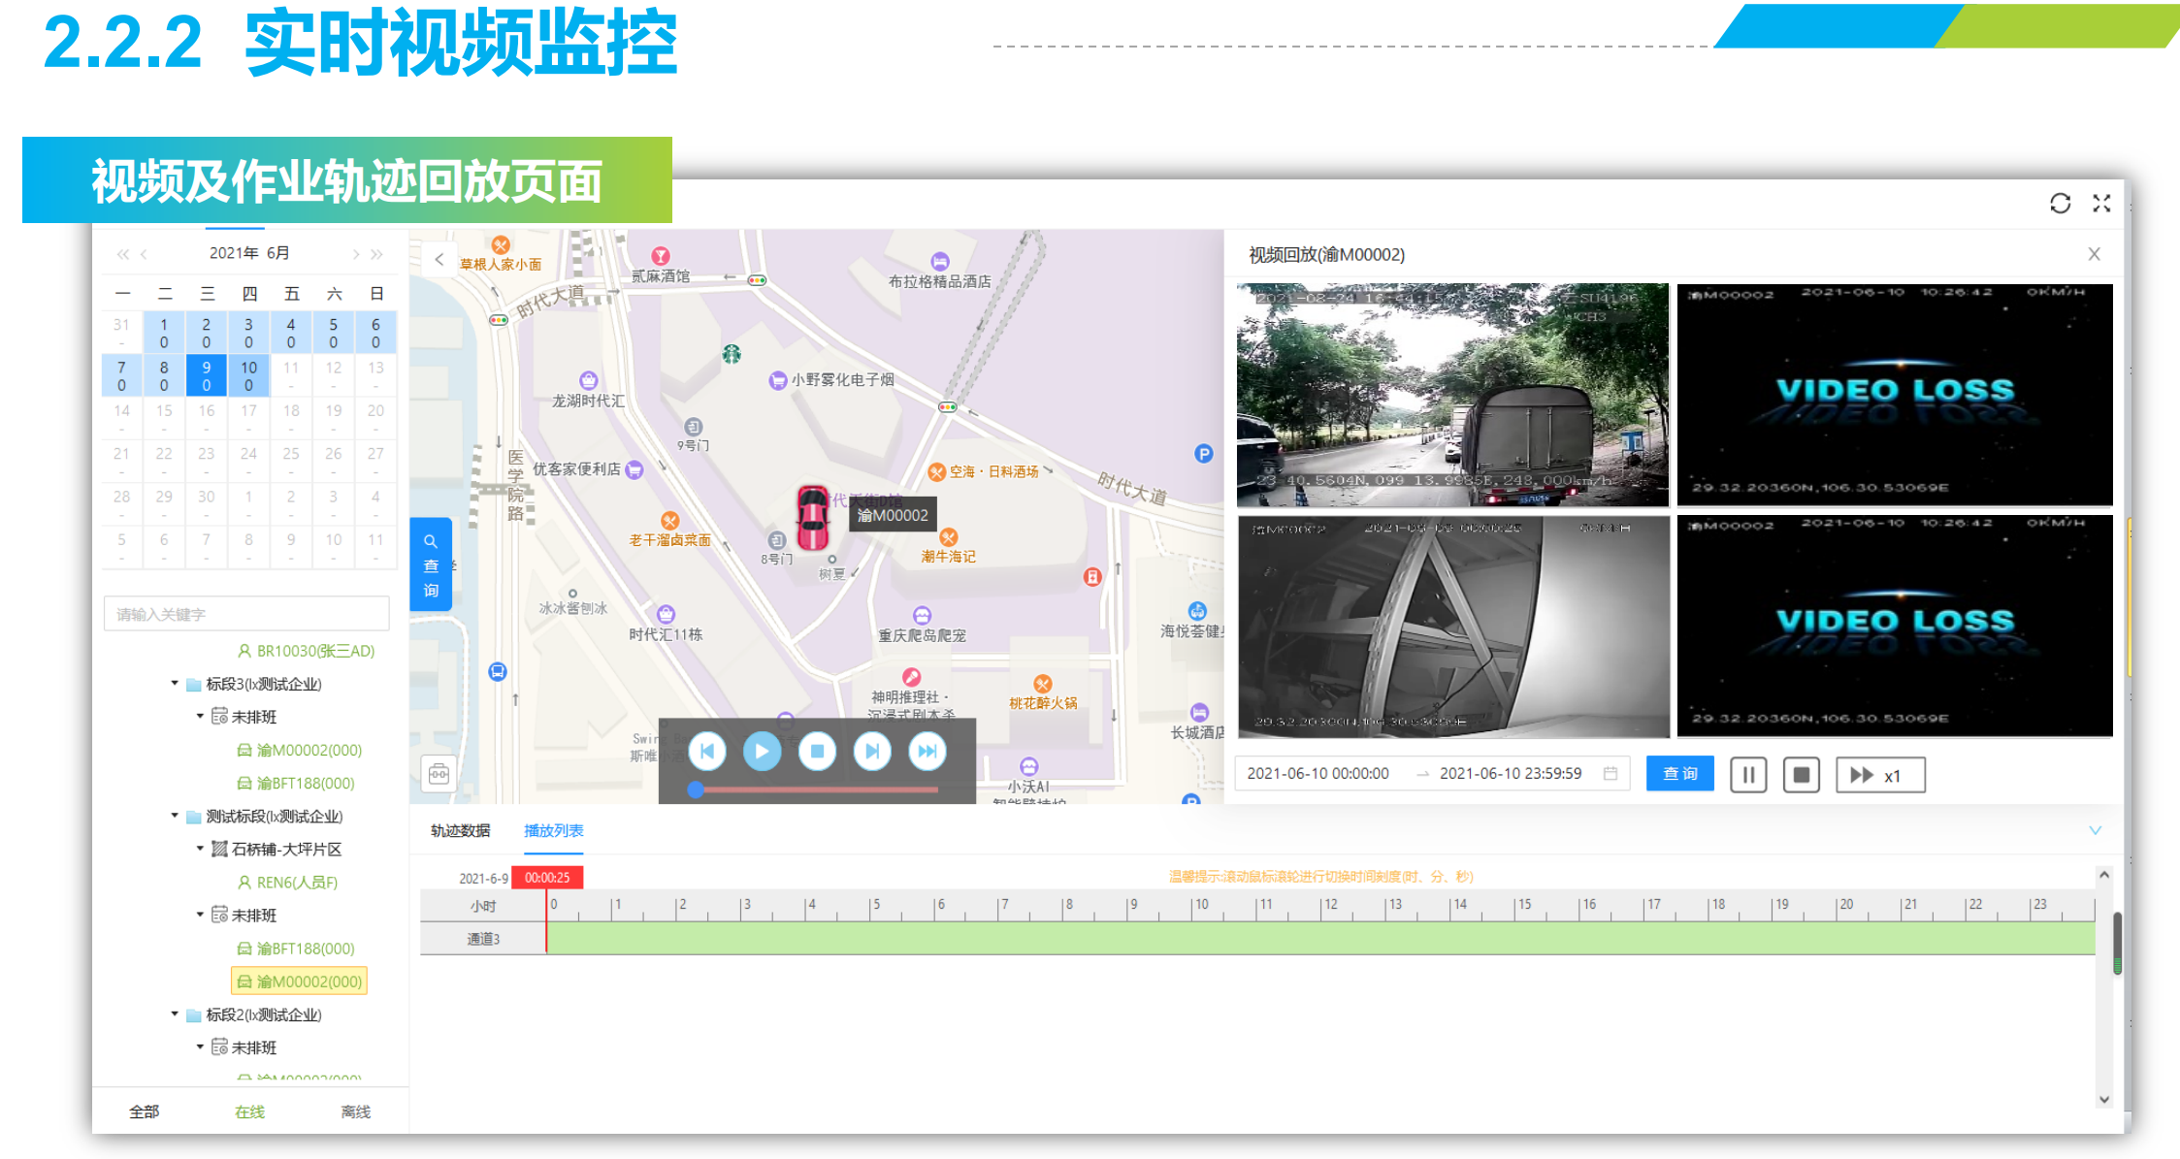The width and height of the screenshot is (2180, 1159).
Task: Pause the video playback
Action: [x=1748, y=775]
